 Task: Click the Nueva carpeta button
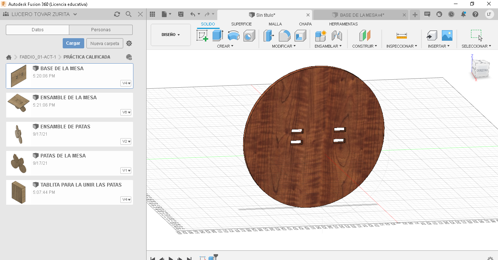(x=105, y=43)
